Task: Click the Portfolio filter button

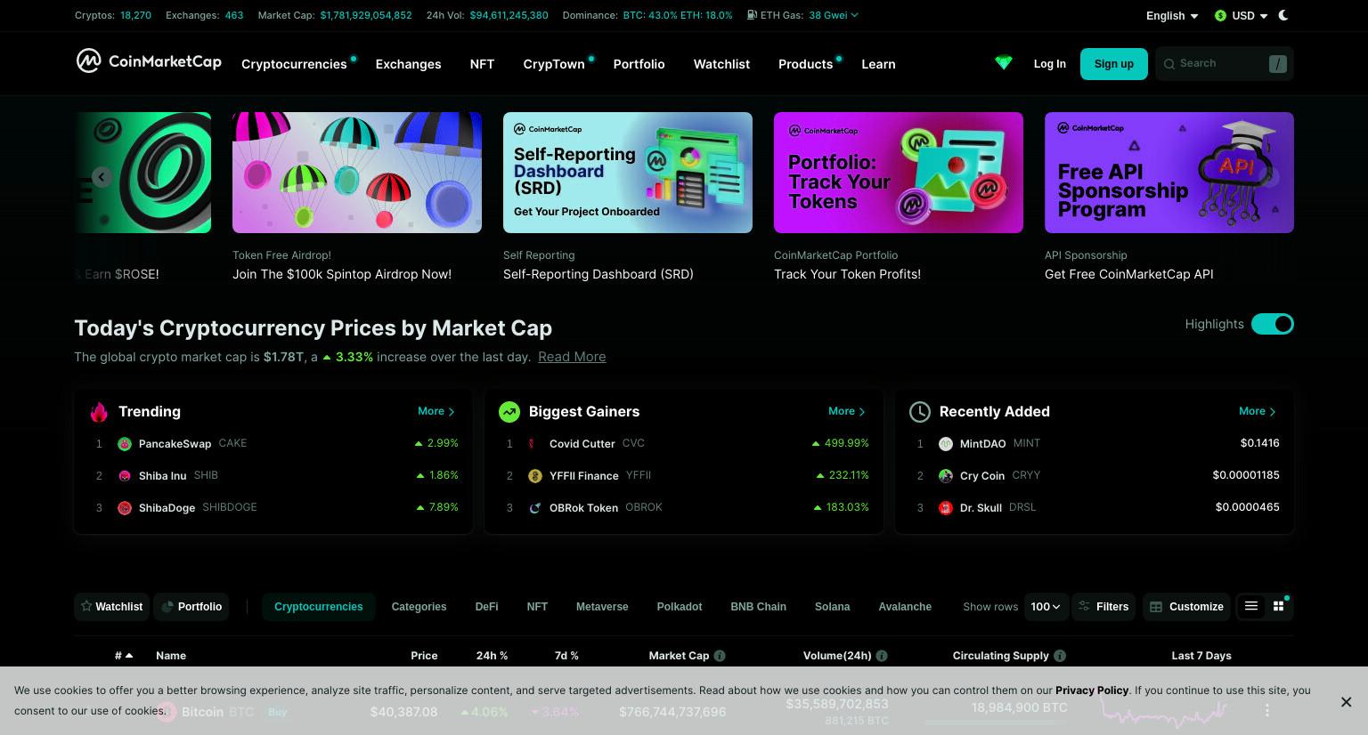Action: [191, 606]
